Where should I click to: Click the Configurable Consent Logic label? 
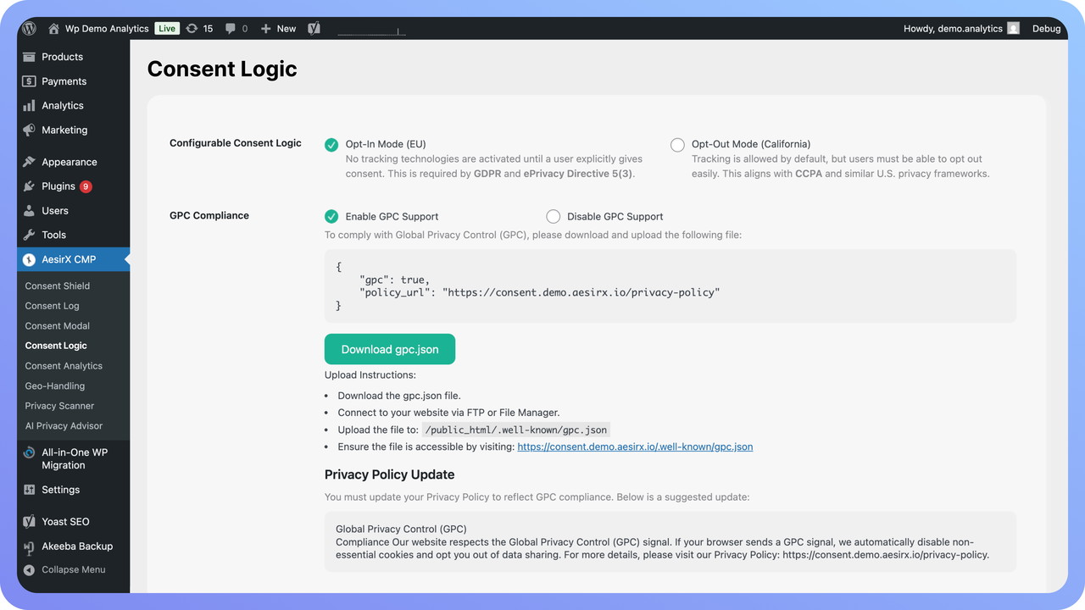(x=236, y=143)
